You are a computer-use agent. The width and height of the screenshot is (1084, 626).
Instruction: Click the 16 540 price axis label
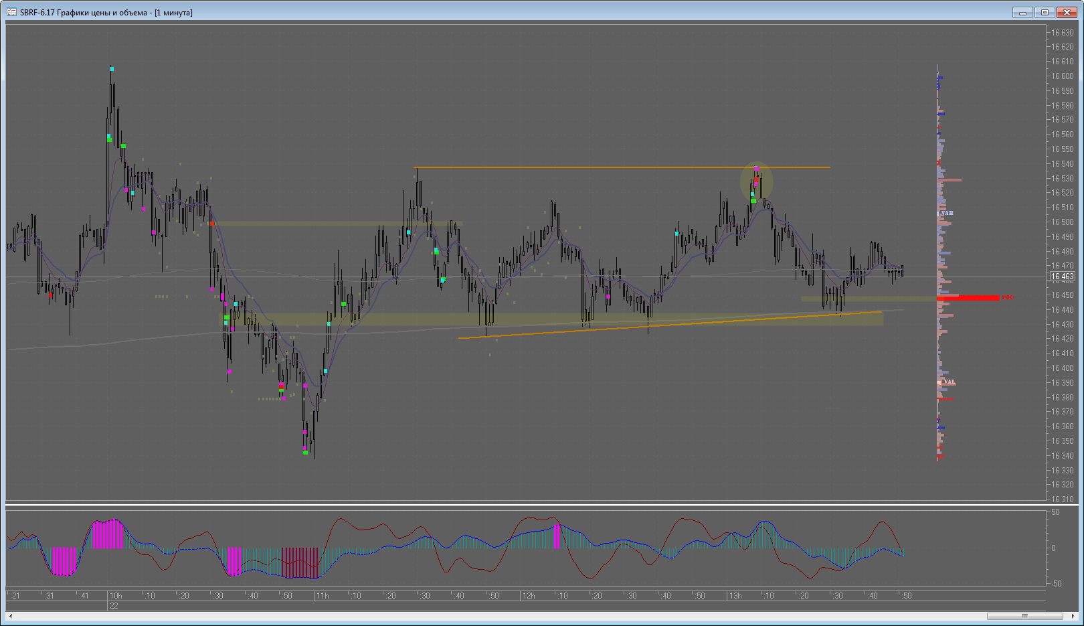1062,164
